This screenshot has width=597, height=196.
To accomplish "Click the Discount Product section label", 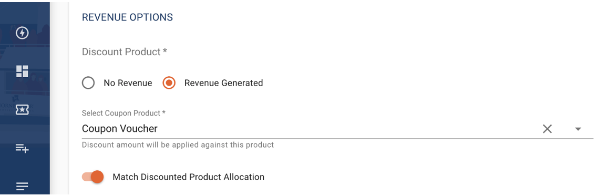I will [125, 52].
